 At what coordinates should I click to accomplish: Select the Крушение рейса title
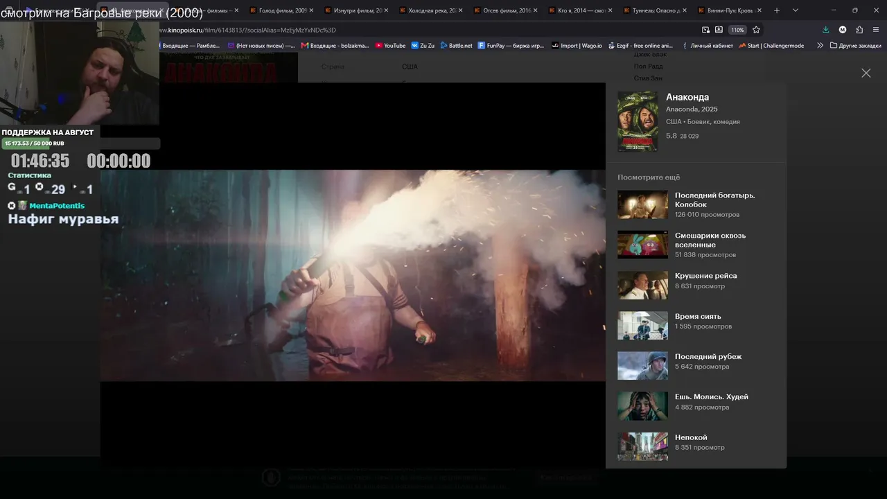(706, 276)
